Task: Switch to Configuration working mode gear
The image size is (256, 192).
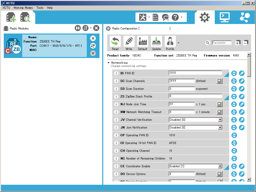Action: pos(204,17)
